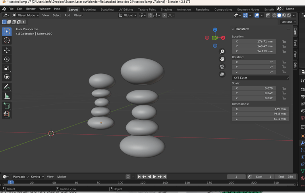Activate the 3D Cursor tool
Viewport: 305px width, 193px height.
tap(7, 40)
